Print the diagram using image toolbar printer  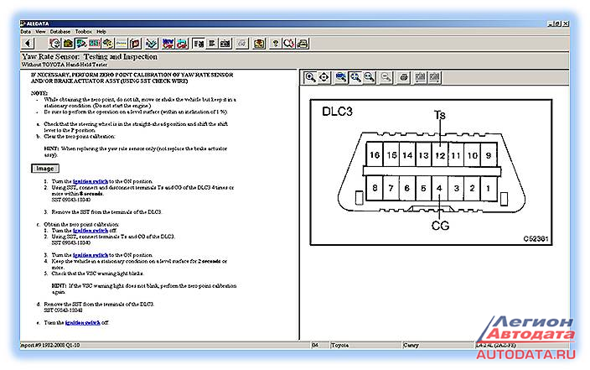point(403,77)
